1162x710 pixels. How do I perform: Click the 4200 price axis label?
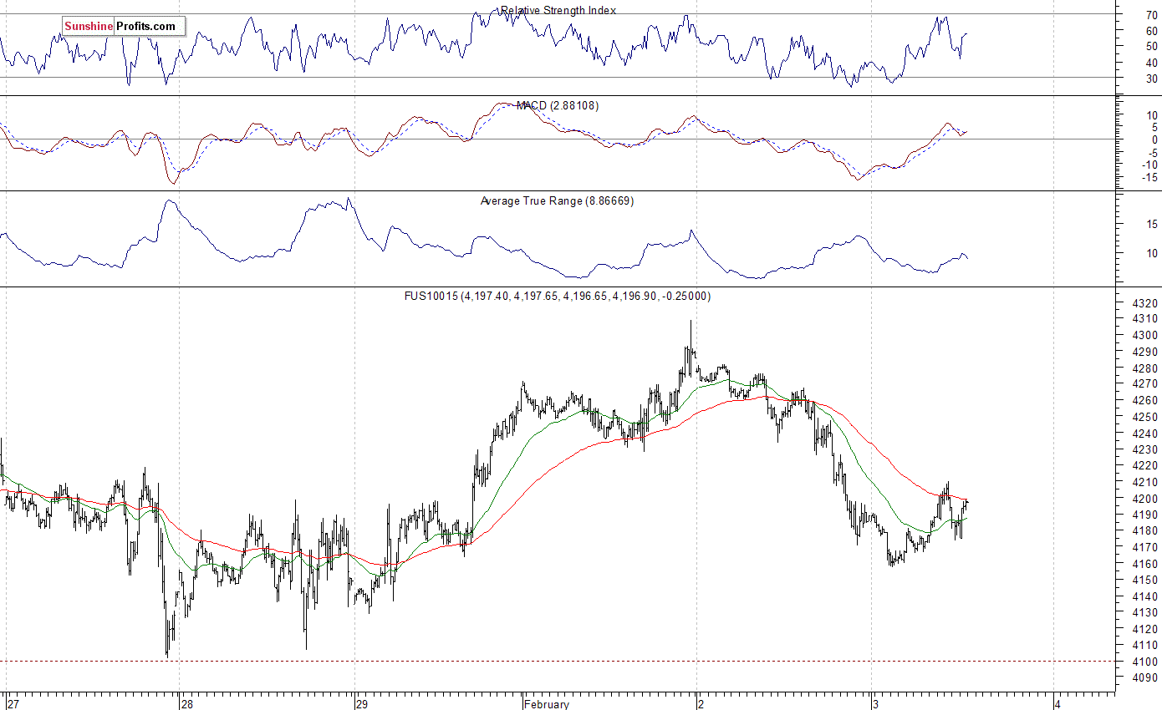pyautogui.click(x=1146, y=499)
